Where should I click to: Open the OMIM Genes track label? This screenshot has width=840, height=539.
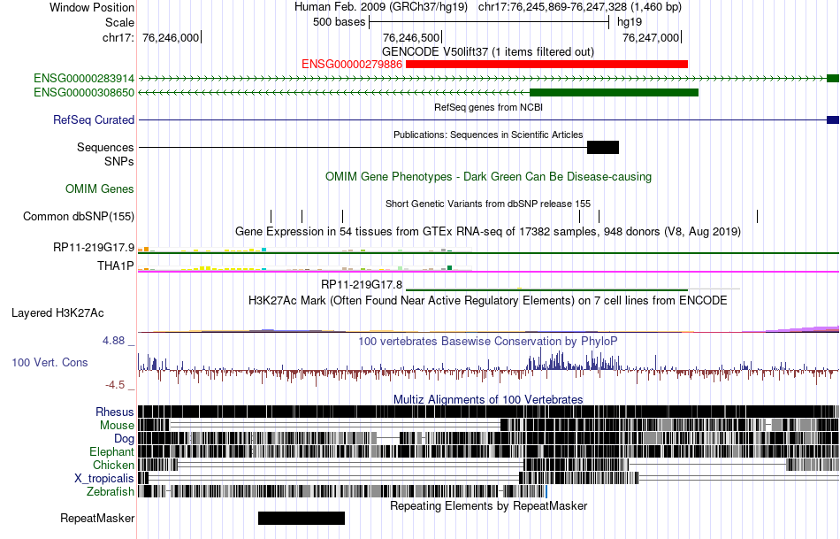click(x=100, y=189)
